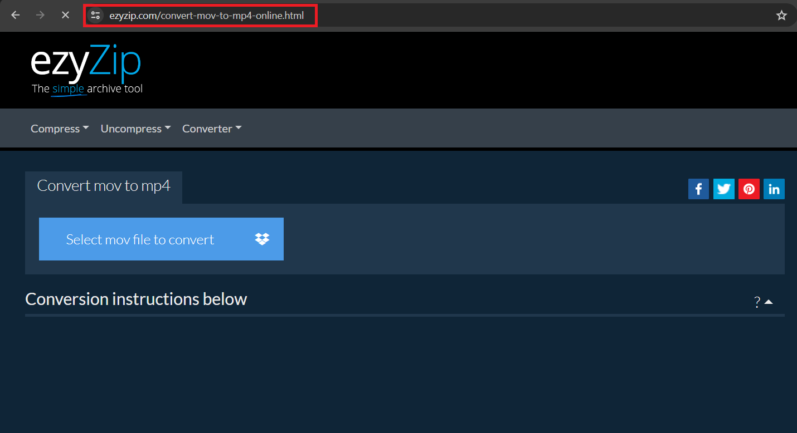This screenshot has height=433, width=797.
Task: Open site permissions from the address bar icon
Action: [x=95, y=16]
